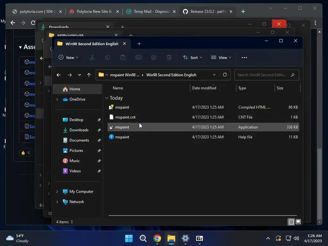Go back with Explorer back arrow

click(x=59, y=75)
